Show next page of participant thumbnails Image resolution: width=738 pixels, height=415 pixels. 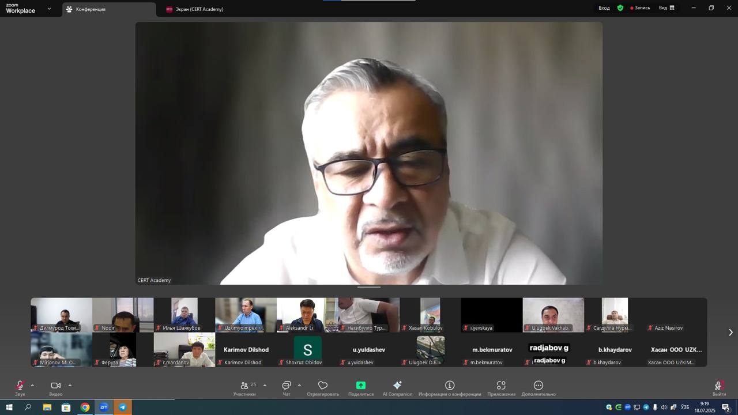[731, 333]
